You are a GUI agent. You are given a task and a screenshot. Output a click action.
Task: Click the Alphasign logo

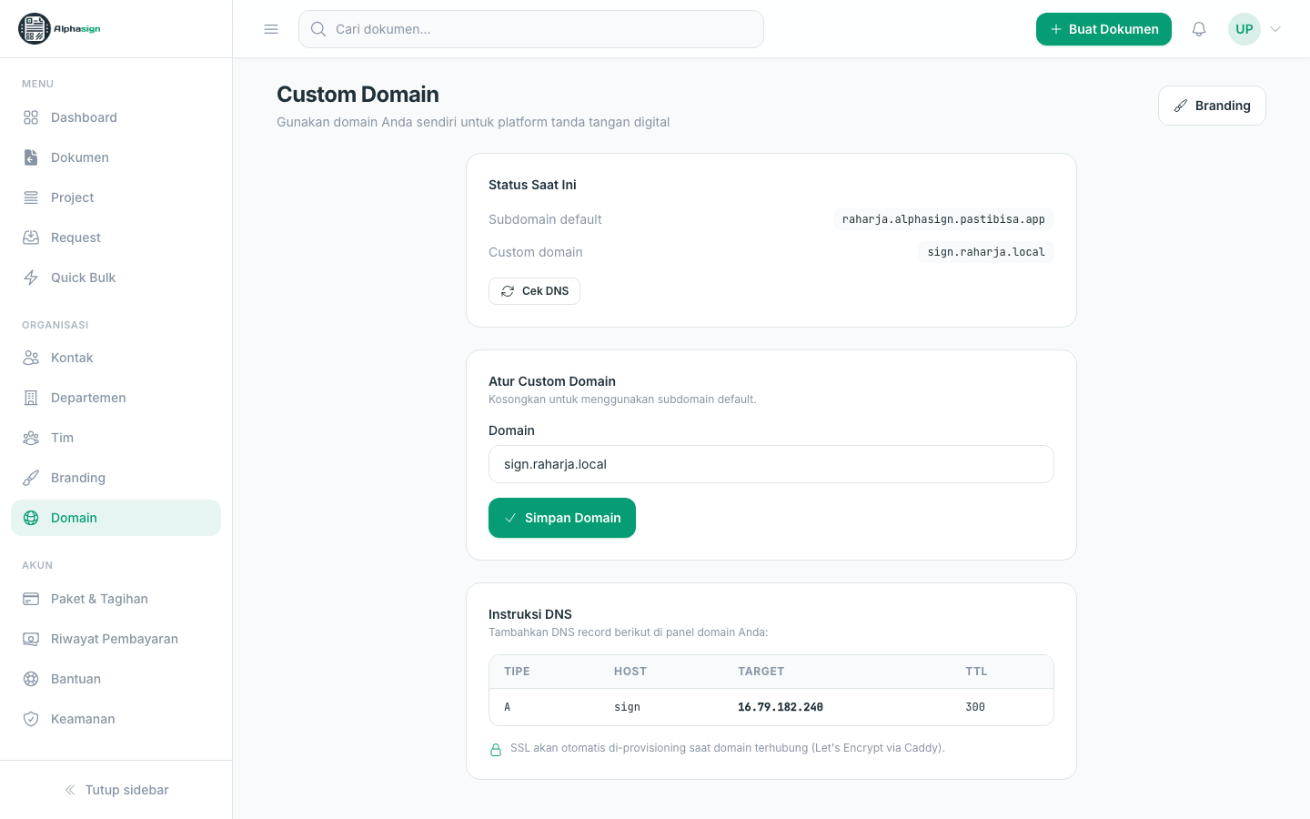click(59, 29)
